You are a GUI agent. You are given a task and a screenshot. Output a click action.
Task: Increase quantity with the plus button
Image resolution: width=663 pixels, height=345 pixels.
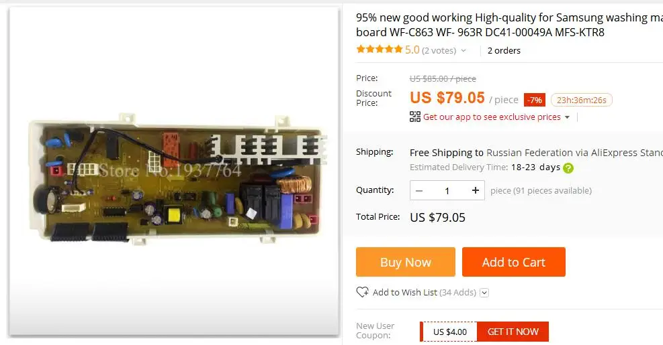(476, 191)
